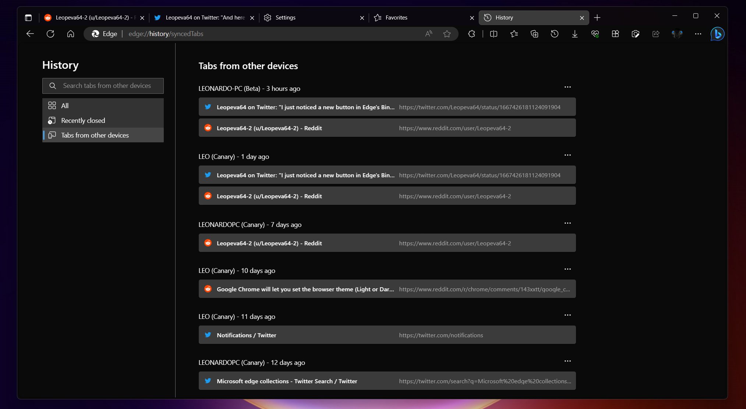
Task: Open Twitter tab from LEONARDO-PC (Beta)
Action: 387,107
